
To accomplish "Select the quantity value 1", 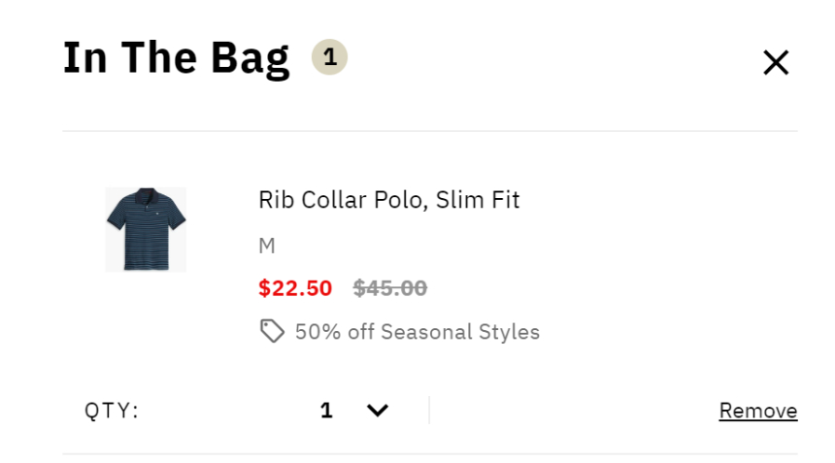I will tap(326, 411).
